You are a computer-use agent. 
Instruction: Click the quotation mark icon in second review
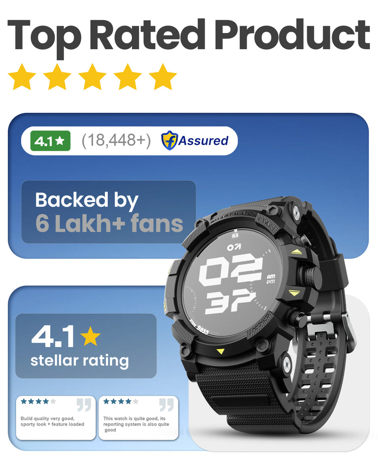click(166, 405)
